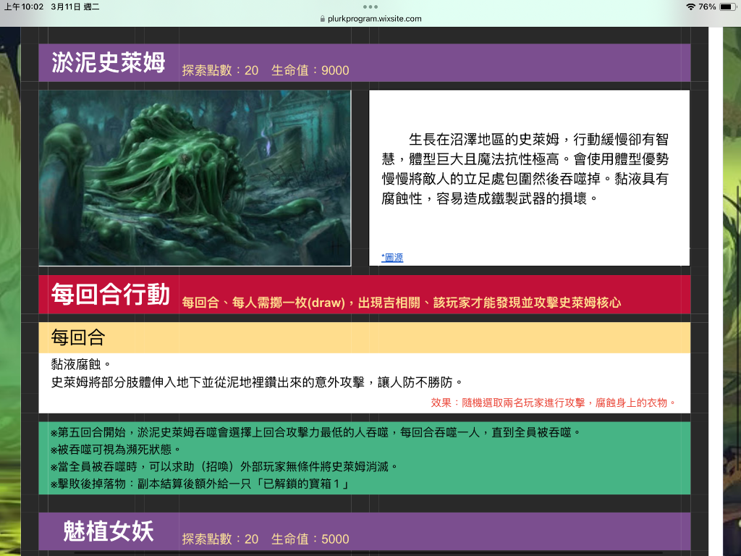Select the slime description paragraph starting 生長在沼澤地區
741x556 pixels.
point(525,169)
